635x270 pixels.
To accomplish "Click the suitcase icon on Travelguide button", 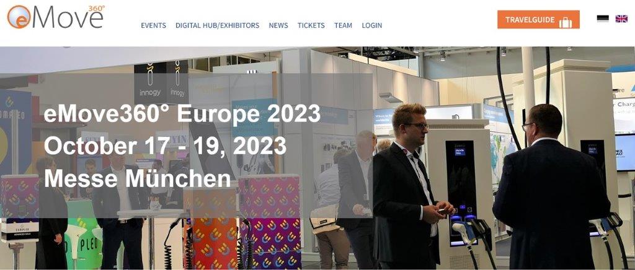I will click(x=566, y=22).
